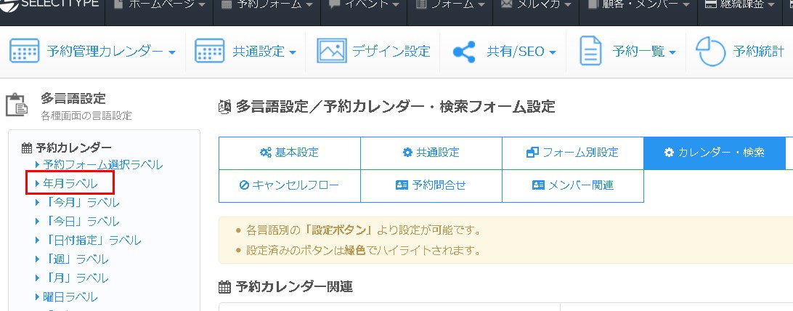Click the ban icon on キャンセルフロー tab
This screenshot has width=793, height=311.
tap(244, 185)
